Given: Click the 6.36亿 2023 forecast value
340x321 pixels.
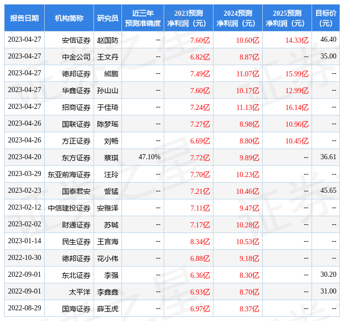Looking at the screenshot, I should pyautogui.click(x=200, y=275).
